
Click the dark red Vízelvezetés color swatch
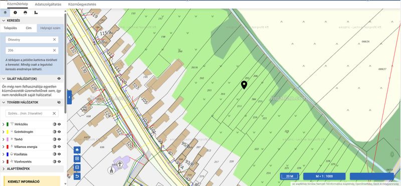[8, 161]
